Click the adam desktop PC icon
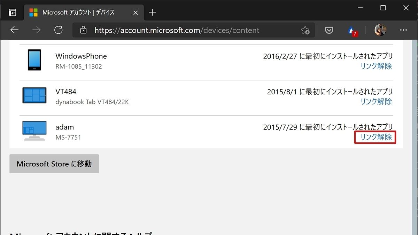The width and height of the screenshot is (418, 235). click(x=34, y=131)
